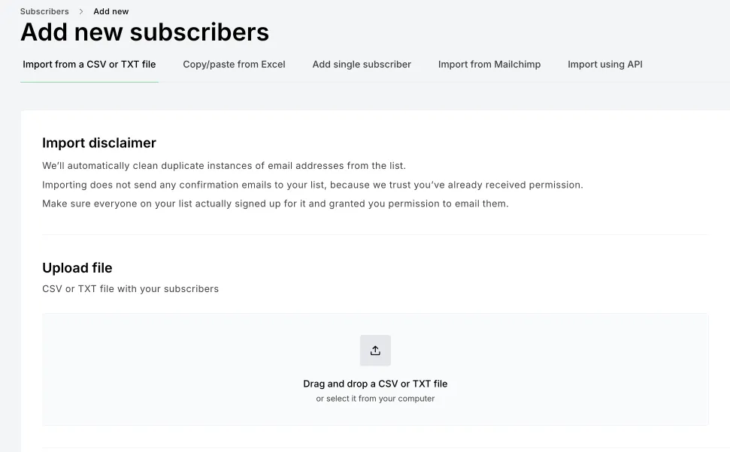Image resolution: width=730 pixels, height=452 pixels.
Task: Click the confirmation emails disclaimer sentence
Action: click(x=312, y=185)
